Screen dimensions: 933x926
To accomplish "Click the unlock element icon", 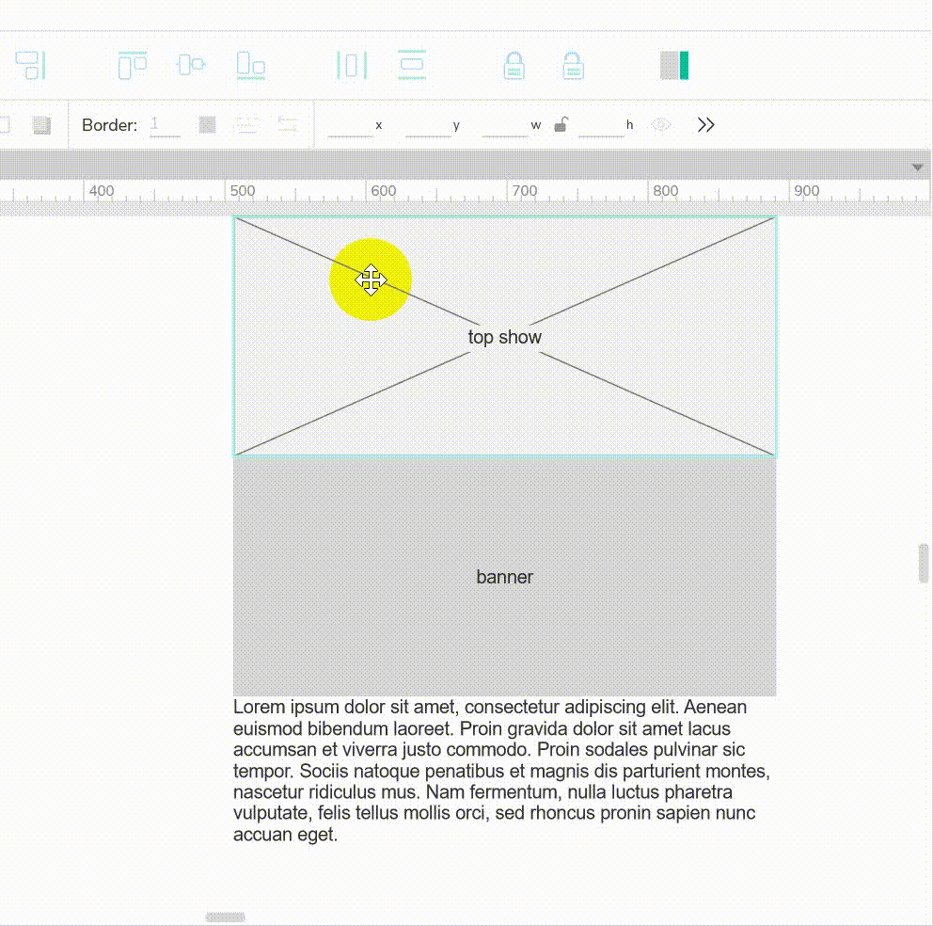I will [x=574, y=64].
